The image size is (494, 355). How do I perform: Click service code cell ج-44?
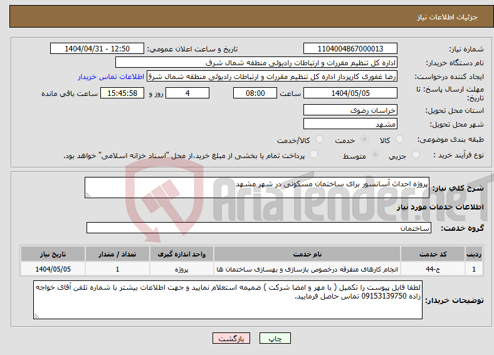pyautogui.click(x=433, y=269)
